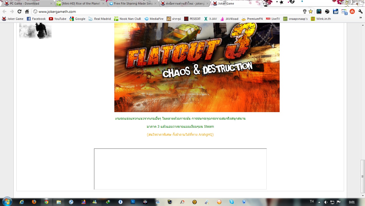The image size is (365, 206).
Task: Open the speedometer extension icon
Action: [x=319, y=12]
